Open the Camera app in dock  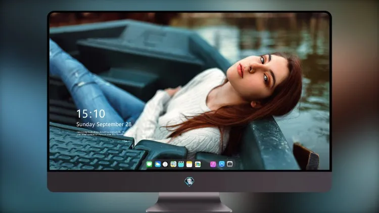pyautogui.click(x=230, y=164)
